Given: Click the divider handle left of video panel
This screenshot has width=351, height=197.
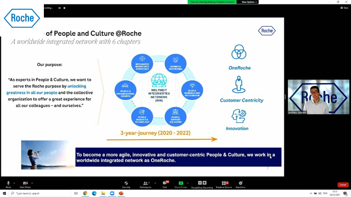Looking at the screenshot, I should click(285, 97).
